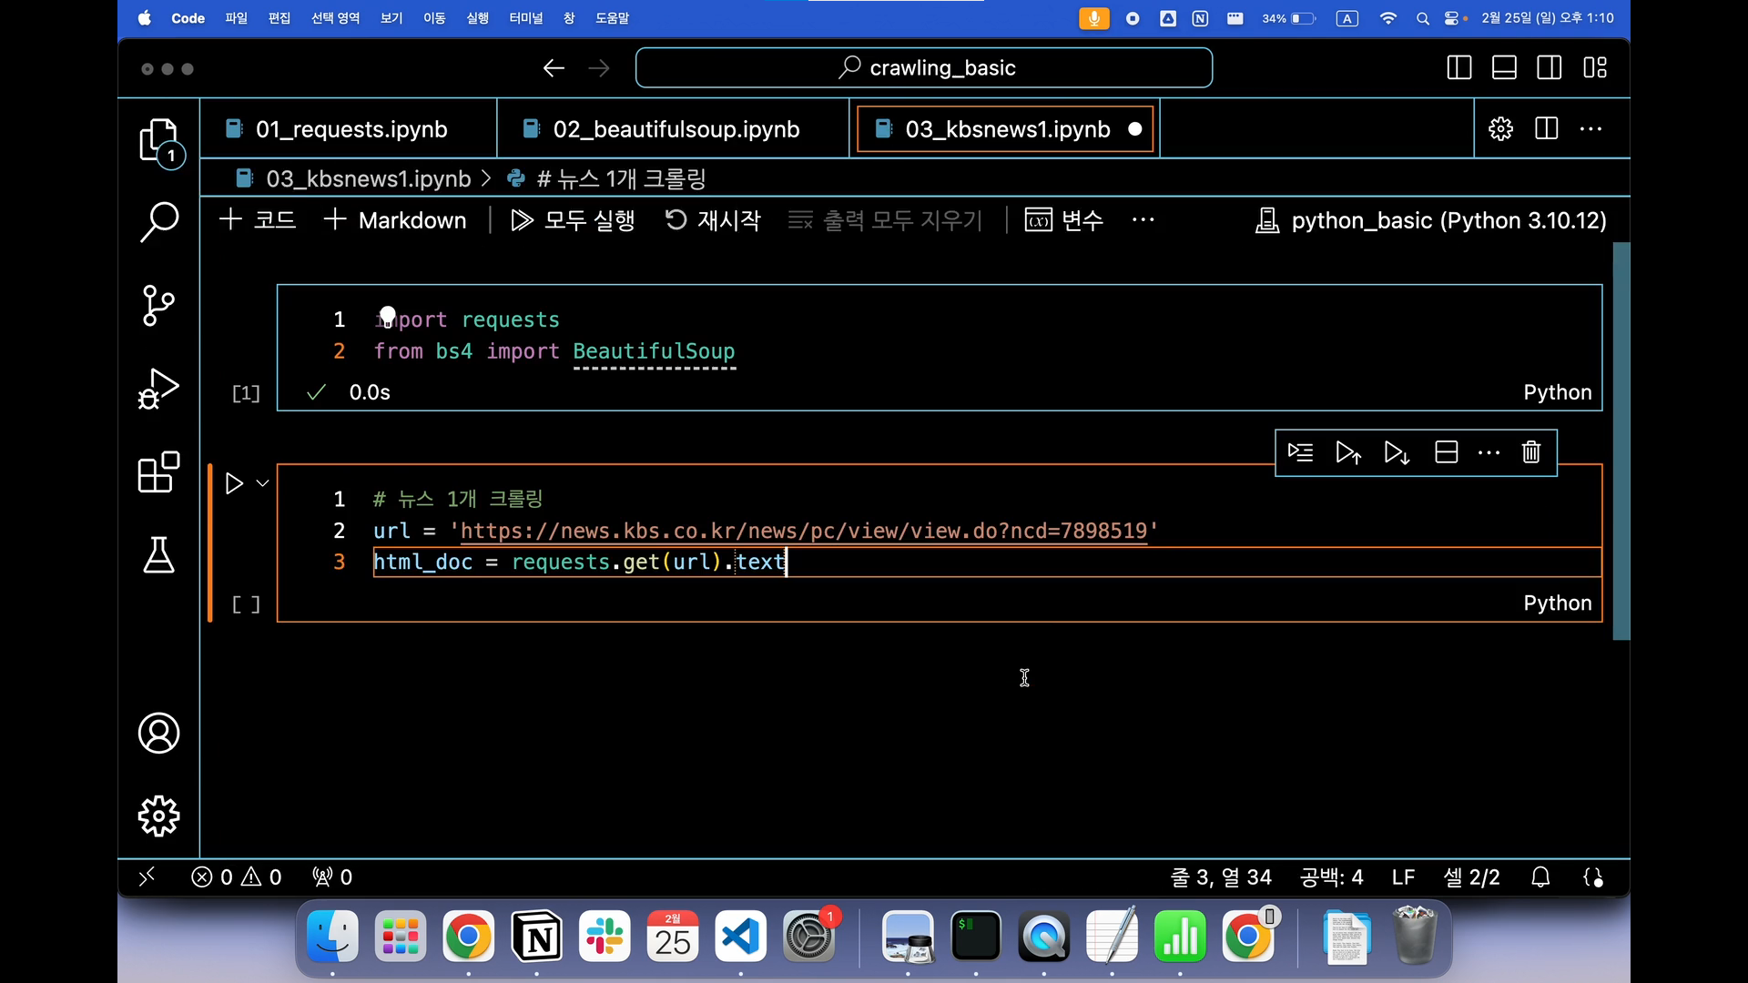This screenshot has height=983, width=1748.
Task: Click the crawling_basic command center search field
Action: (x=924, y=68)
